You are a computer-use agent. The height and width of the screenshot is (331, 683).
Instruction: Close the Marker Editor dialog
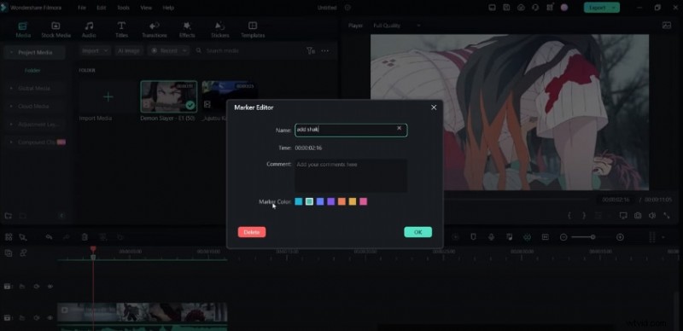[x=434, y=107]
